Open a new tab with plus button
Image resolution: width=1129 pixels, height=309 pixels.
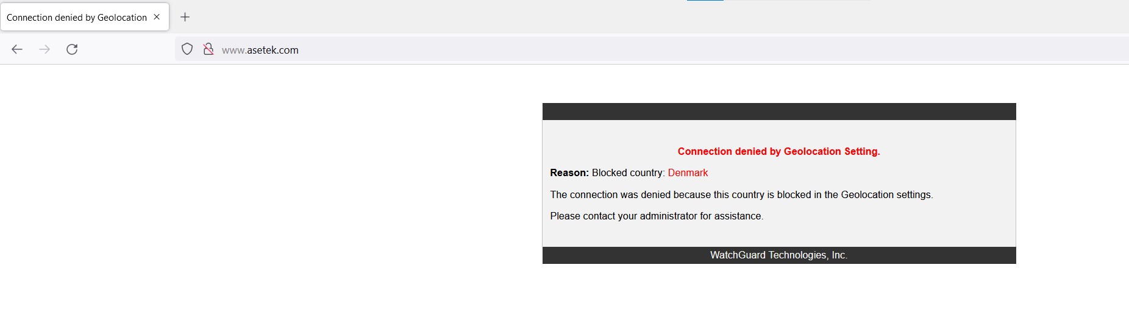click(x=185, y=17)
